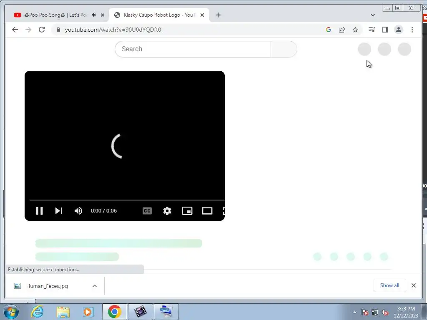Open clock showing 3:23 PM
The image size is (427, 320).
[406, 312]
